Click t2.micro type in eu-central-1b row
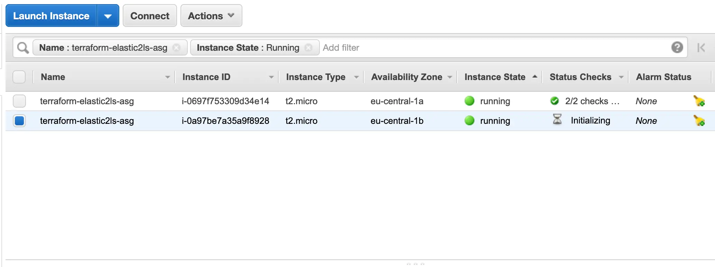 pos(301,121)
